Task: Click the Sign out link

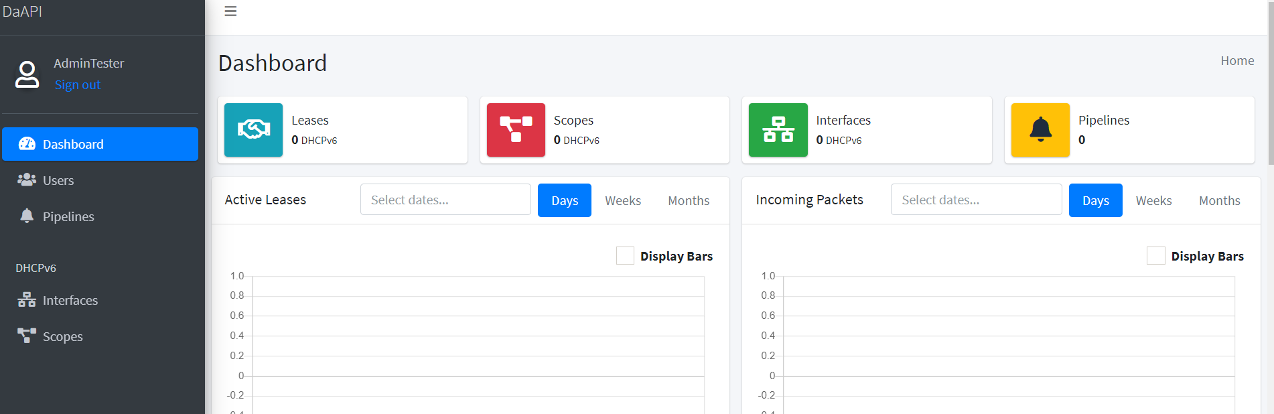Action: click(x=78, y=85)
